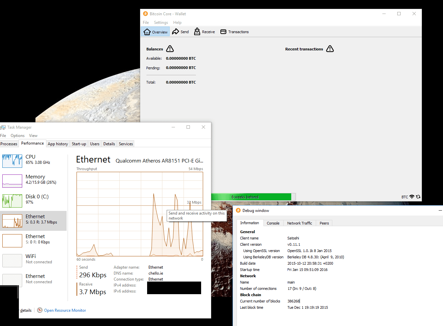Click the Receive toolbar label in Bitcoin Core
443x326 pixels.
[x=208, y=32]
